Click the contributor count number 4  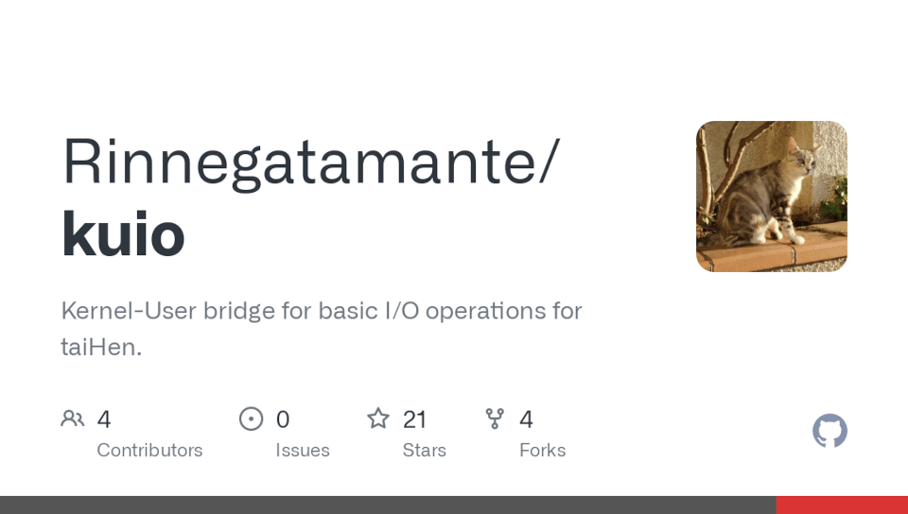tap(104, 420)
